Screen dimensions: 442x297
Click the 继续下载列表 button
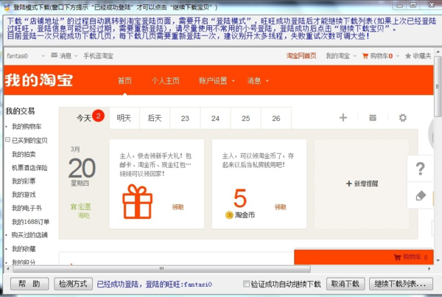(401, 284)
